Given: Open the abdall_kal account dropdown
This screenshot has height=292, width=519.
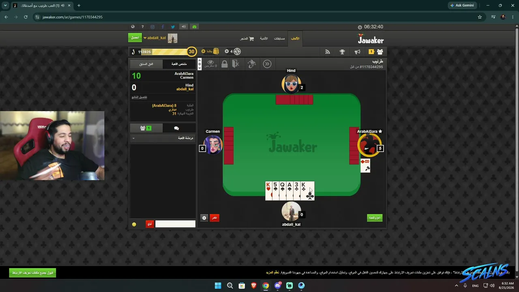Looking at the screenshot, I should [x=155, y=38].
